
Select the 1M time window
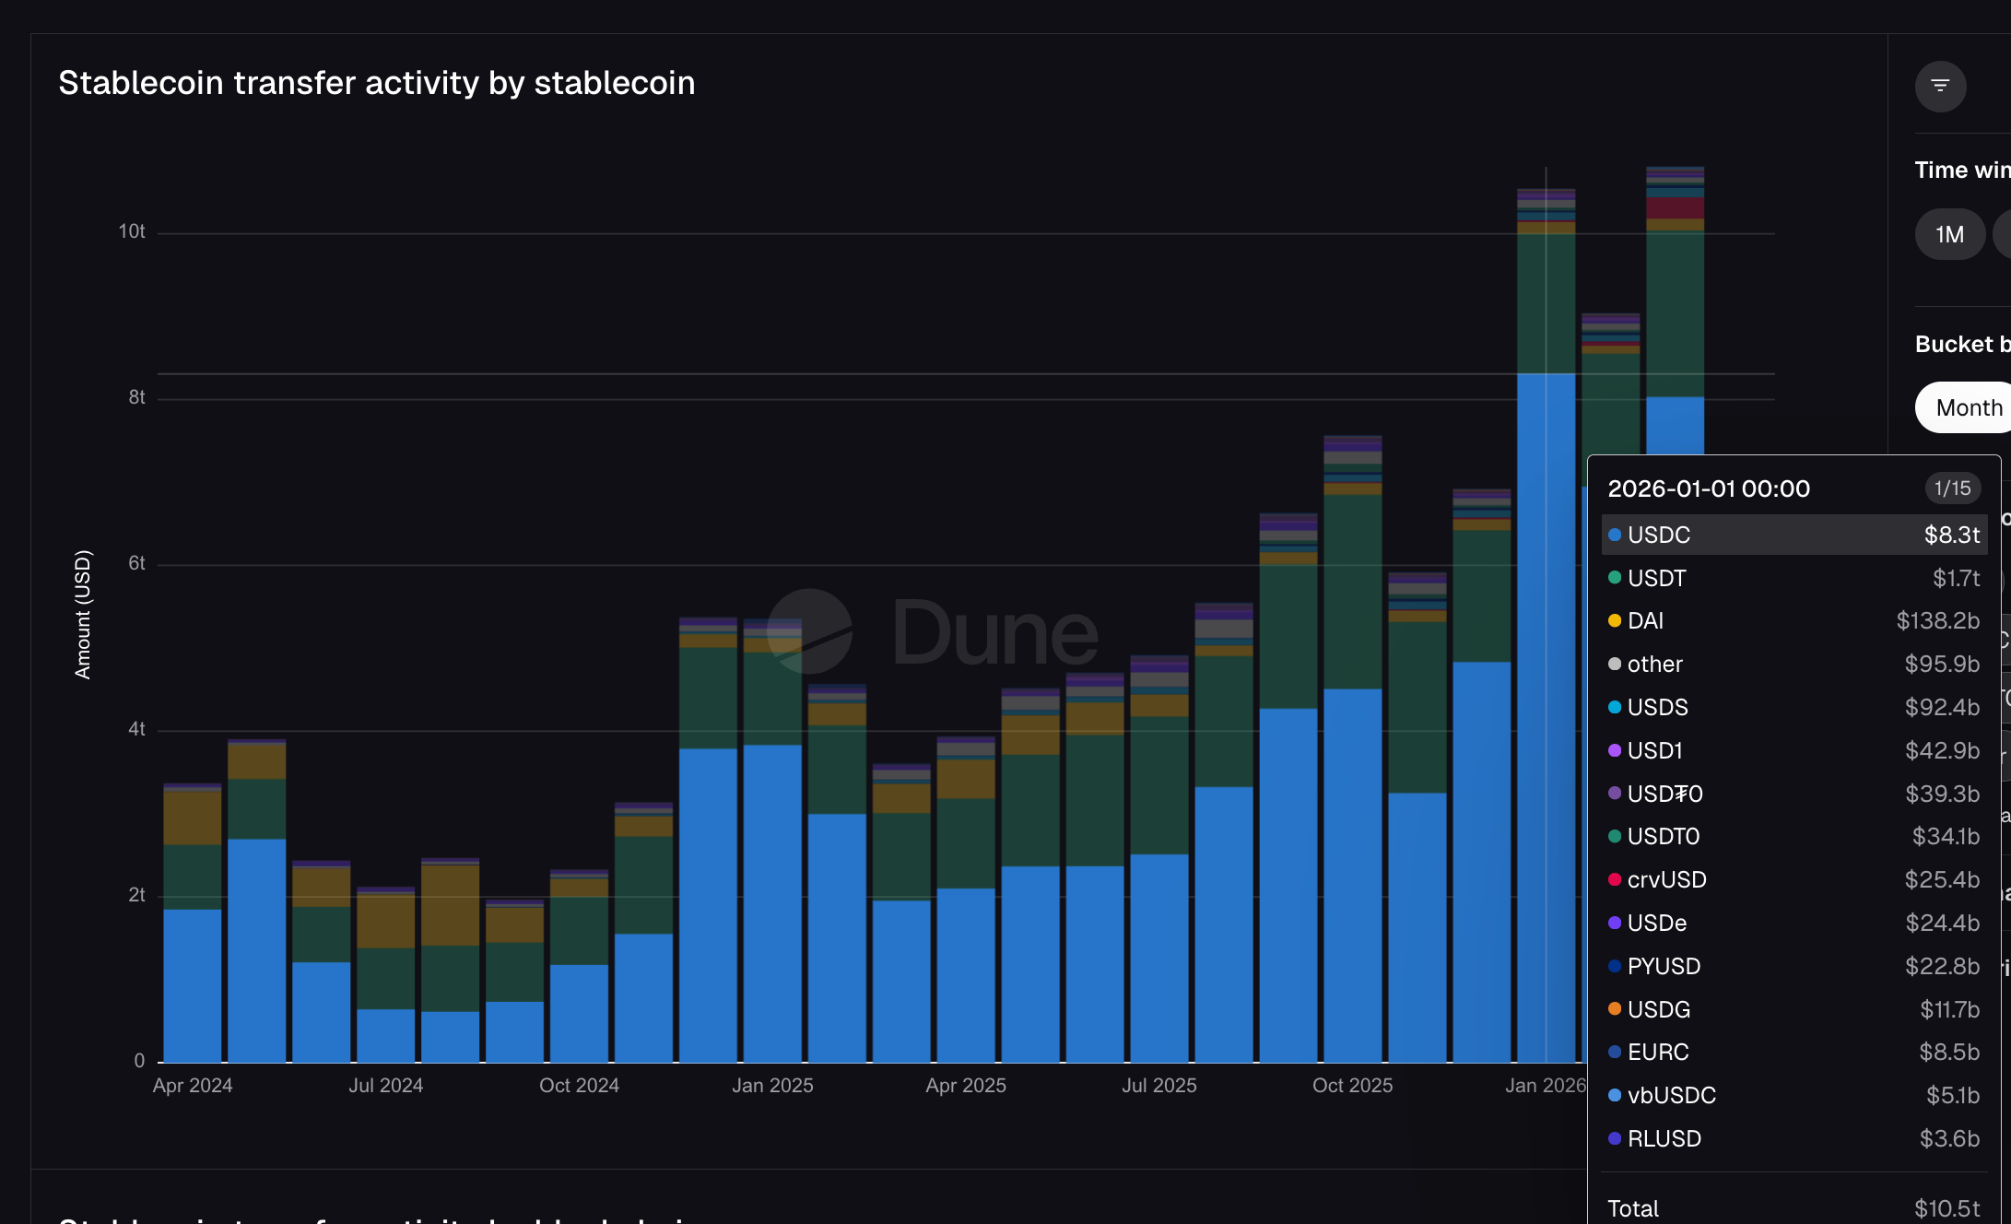point(1949,235)
